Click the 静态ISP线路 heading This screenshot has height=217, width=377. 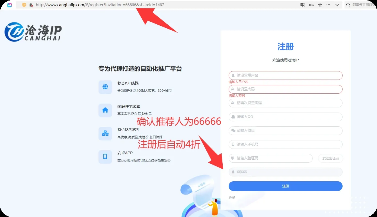coord(128,83)
